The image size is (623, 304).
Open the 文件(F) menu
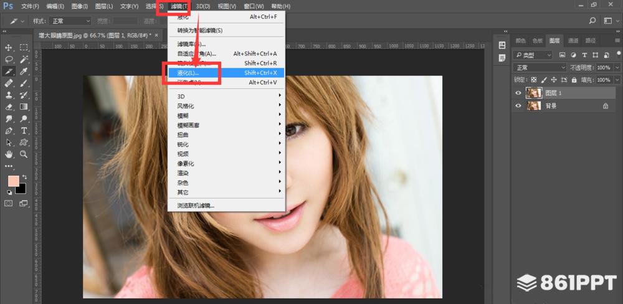[x=30, y=6]
